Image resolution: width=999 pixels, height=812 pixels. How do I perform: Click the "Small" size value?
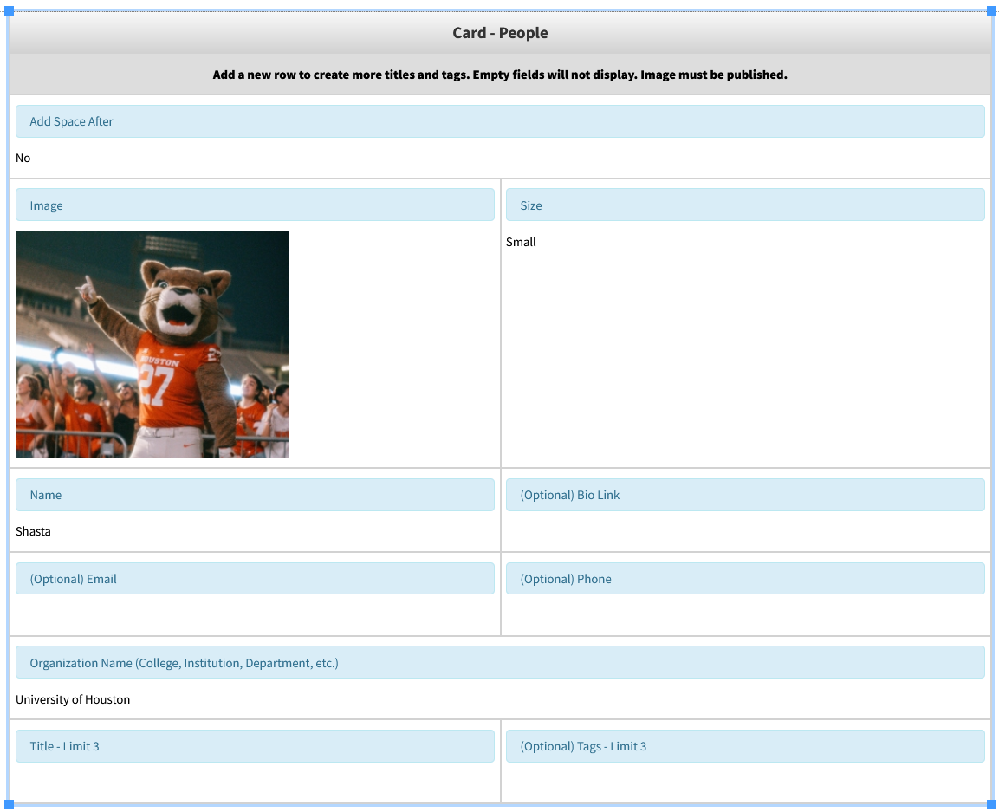point(521,242)
